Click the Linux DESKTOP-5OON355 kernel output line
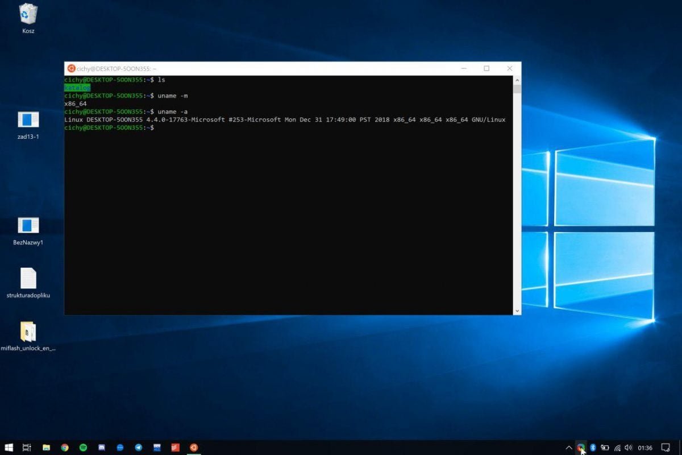This screenshot has height=455, width=682. [285, 119]
